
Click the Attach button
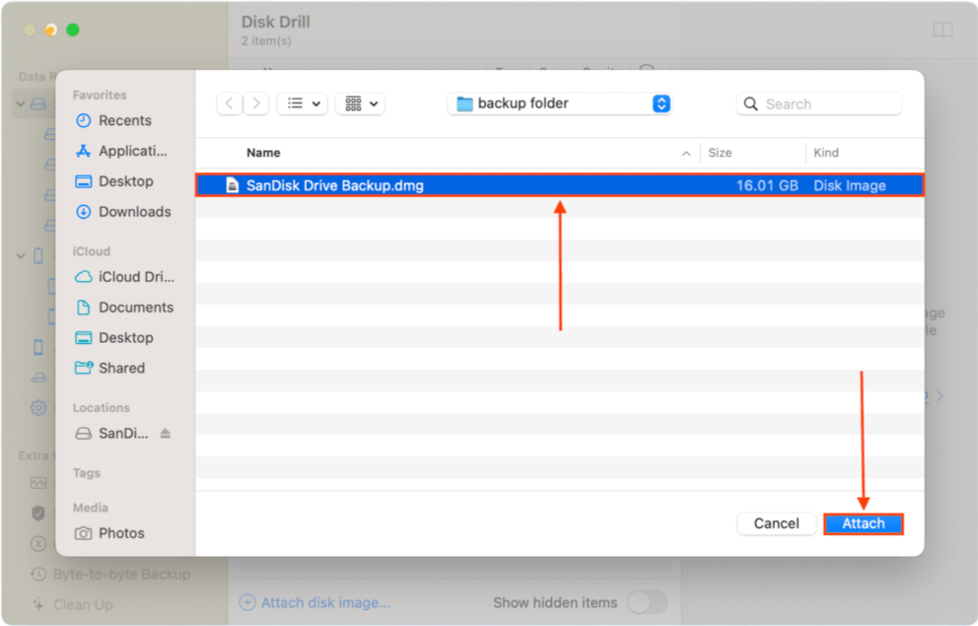[x=863, y=523]
